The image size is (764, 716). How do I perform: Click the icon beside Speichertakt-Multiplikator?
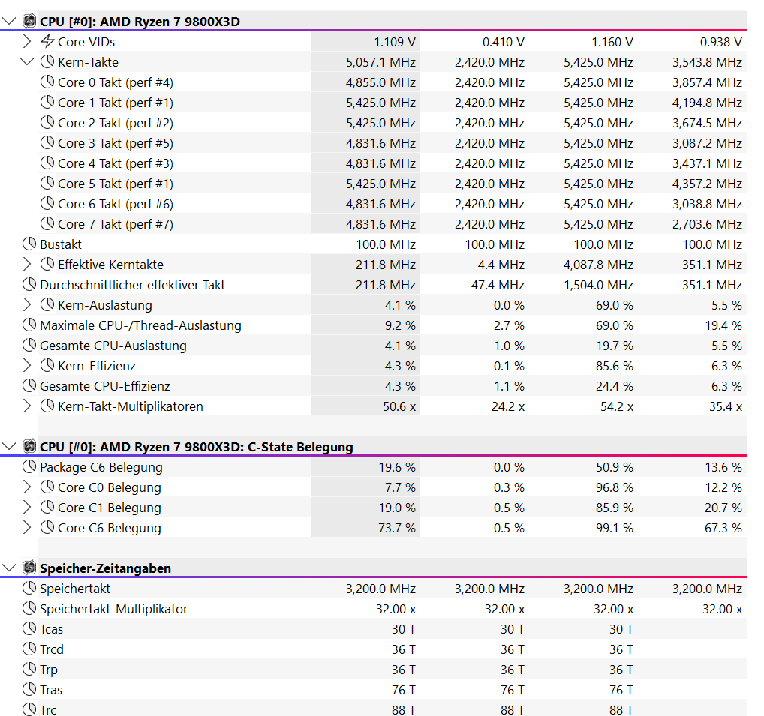[x=29, y=609]
